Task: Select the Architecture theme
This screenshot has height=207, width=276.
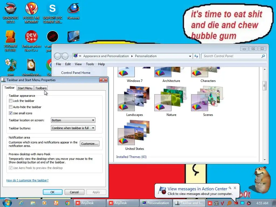Action: [x=171, y=75]
